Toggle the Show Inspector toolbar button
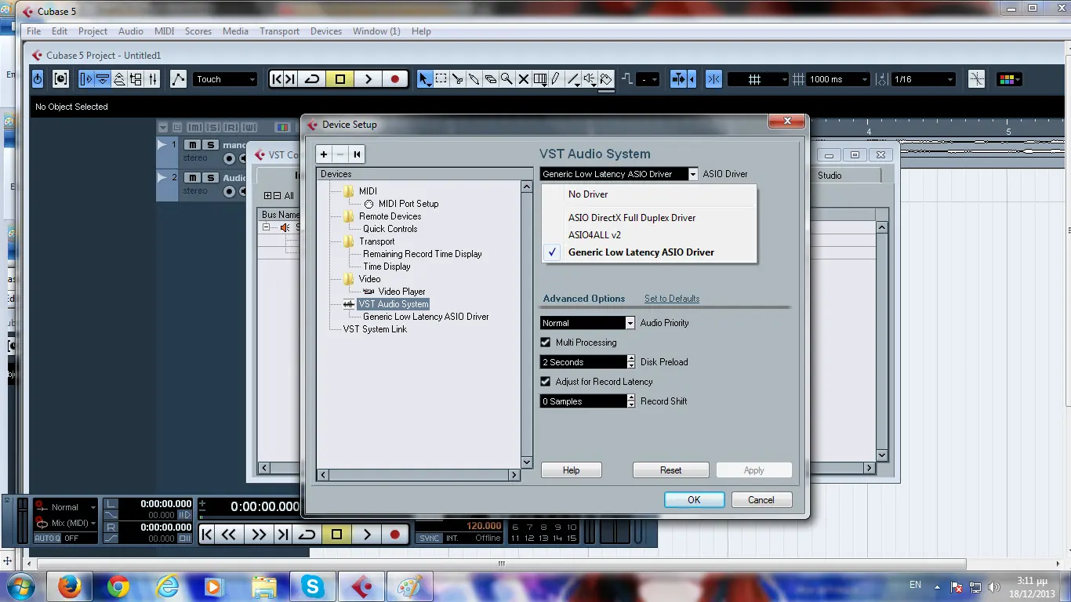Image resolution: width=1071 pixels, height=602 pixels. (x=86, y=79)
